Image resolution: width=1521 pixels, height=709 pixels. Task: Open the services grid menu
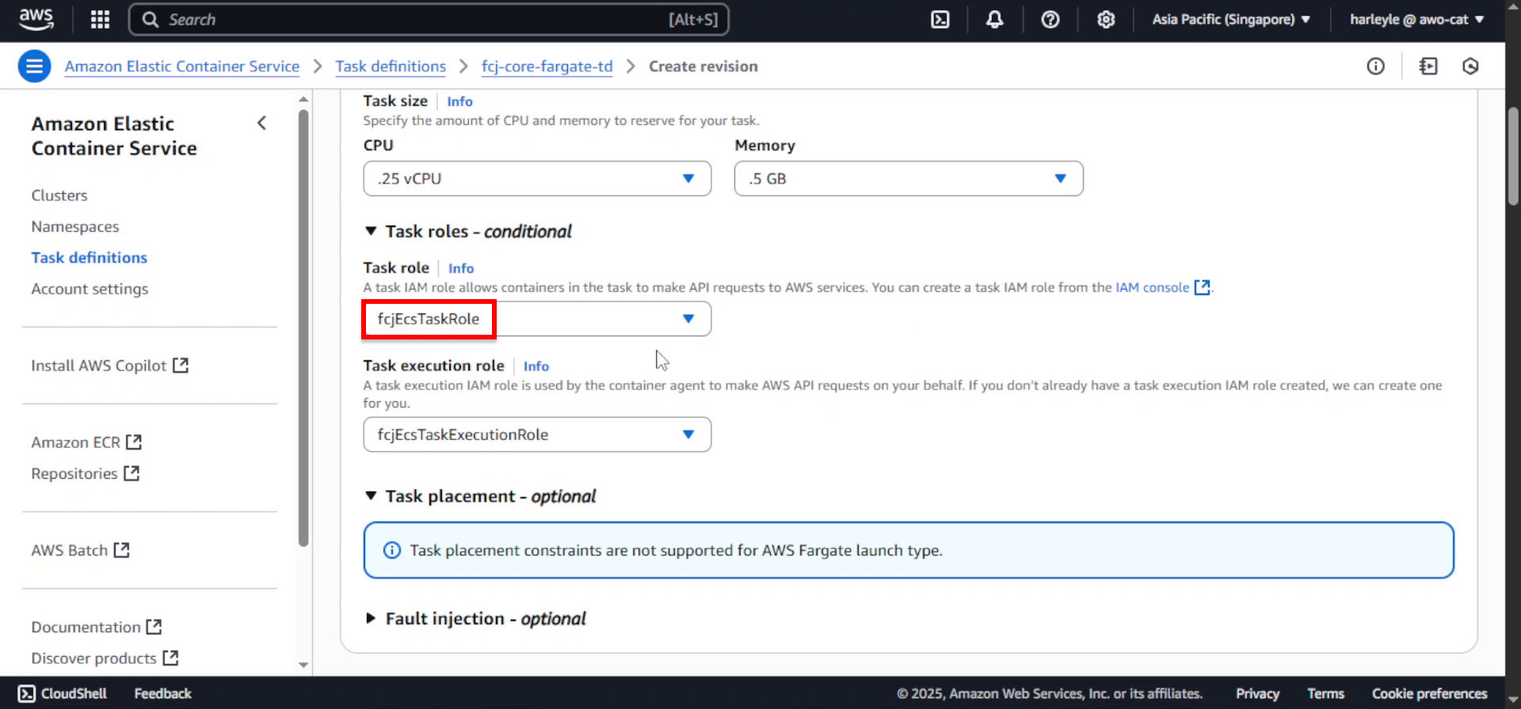coord(100,20)
